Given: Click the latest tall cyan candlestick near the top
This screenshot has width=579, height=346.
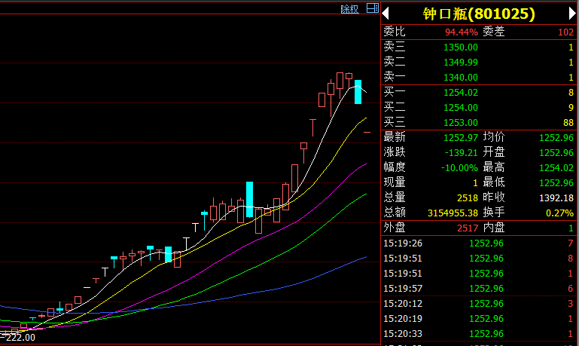Looking at the screenshot, I should pyautogui.click(x=358, y=92).
